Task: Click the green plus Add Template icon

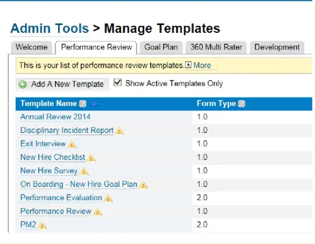Action: pos(22,84)
